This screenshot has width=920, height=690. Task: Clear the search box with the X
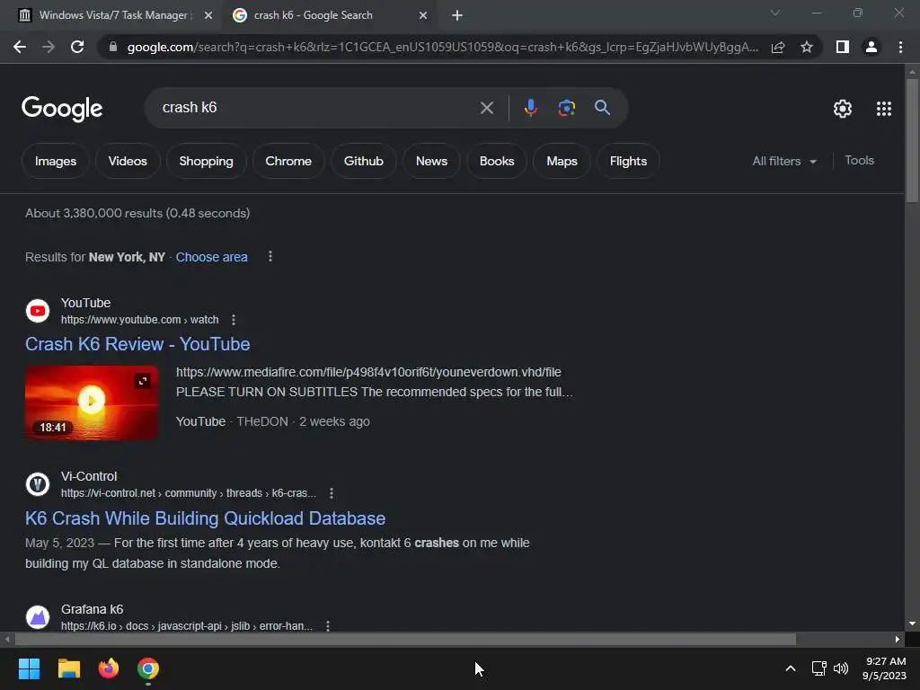click(486, 108)
